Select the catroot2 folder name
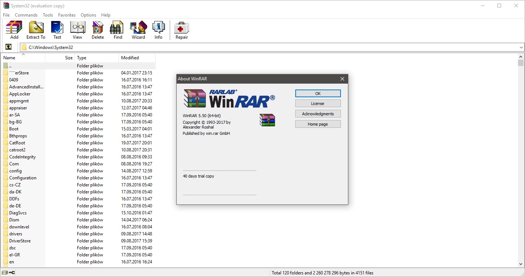Viewport: 525px width, 277px height. [17, 150]
